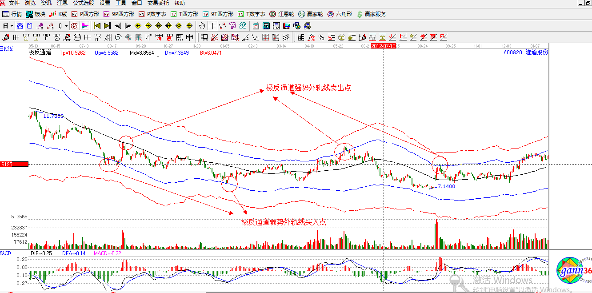The height and width of the screenshot is (293, 592).
Task: Activate the crosshair cursor tool
Action: point(212,25)
